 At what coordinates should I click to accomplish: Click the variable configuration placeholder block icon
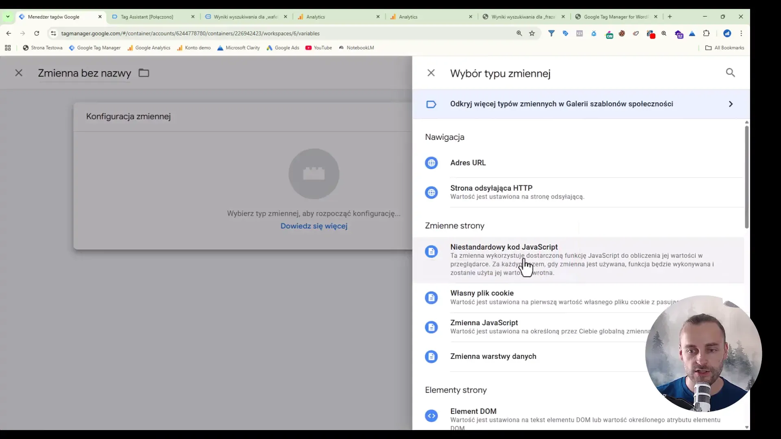pos(314,174)
